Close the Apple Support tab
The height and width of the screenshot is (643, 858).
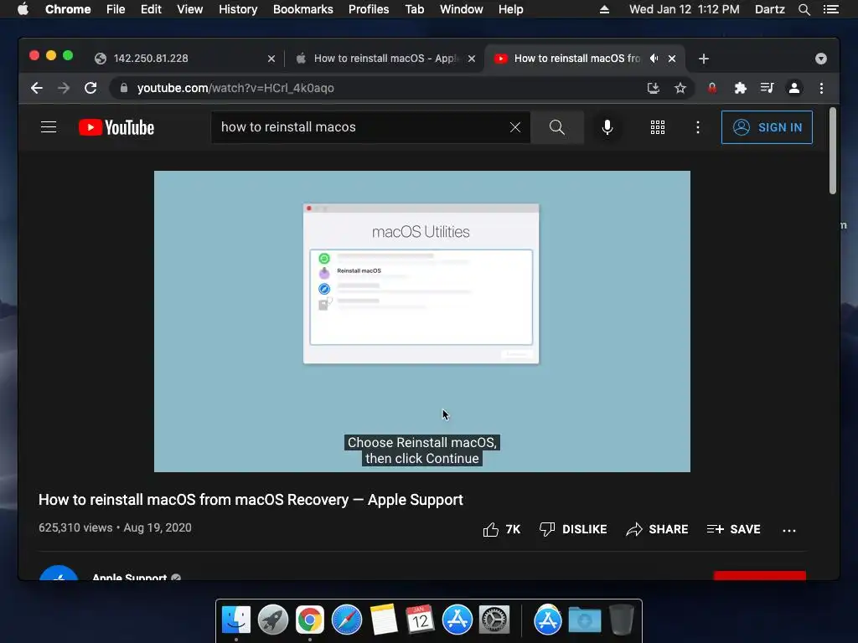(472, 59)
